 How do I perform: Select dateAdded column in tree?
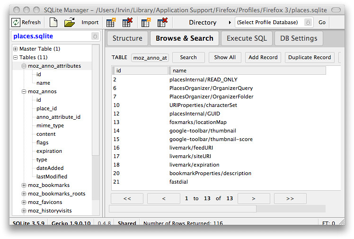click(x=50, y=168)
